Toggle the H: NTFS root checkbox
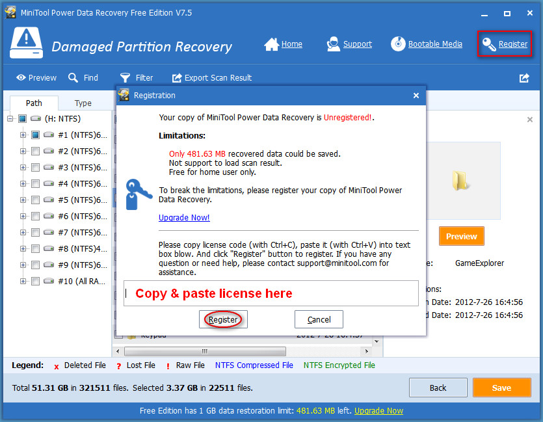 click(23, 119)
